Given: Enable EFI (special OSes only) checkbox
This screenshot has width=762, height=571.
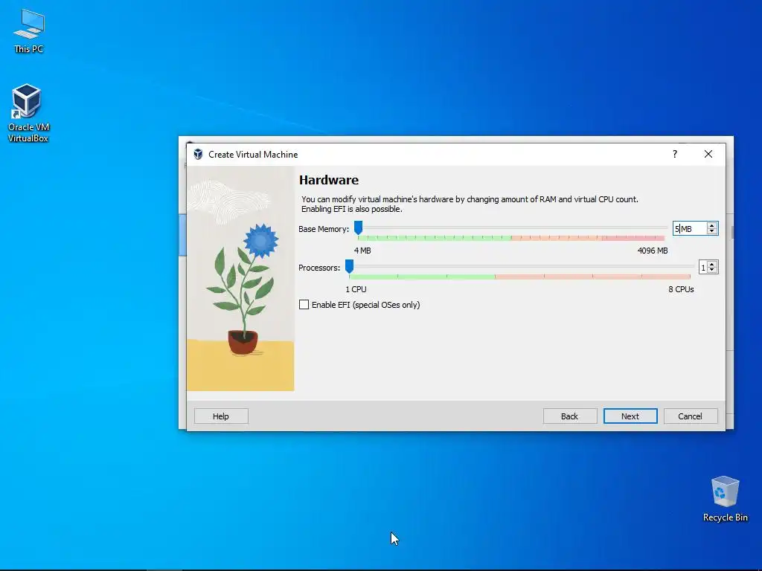Looking at the screenshot, I should click(x=304, y=304).
